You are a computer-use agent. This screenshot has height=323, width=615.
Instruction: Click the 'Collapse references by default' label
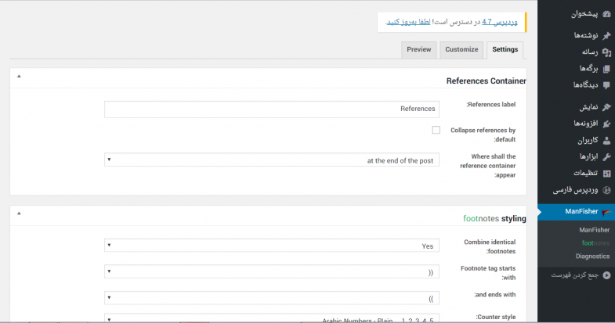pos(483,135)
